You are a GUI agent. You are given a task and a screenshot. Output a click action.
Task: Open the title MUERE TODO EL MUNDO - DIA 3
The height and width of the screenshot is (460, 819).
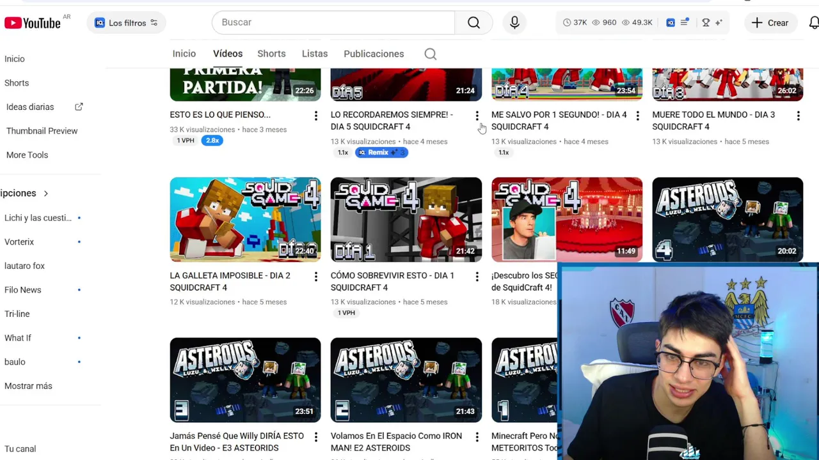713,121
